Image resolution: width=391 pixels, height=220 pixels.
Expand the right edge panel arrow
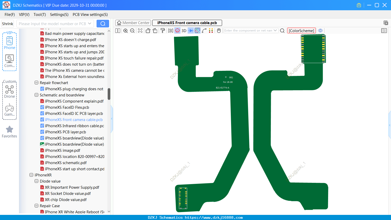tap(390, 125)
